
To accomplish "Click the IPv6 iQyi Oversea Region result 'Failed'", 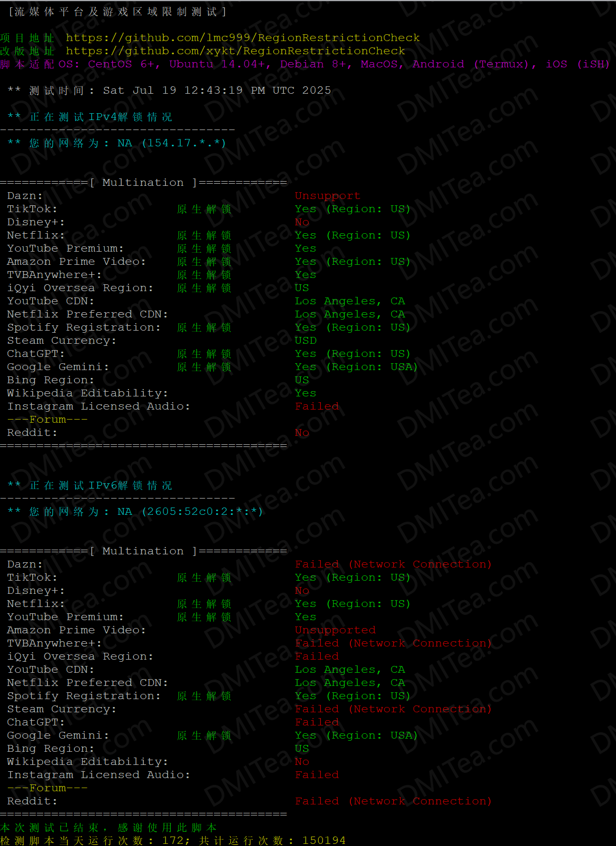I will (x=317, y=656).
